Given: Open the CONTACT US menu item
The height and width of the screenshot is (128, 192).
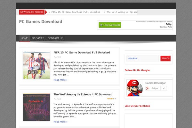Looking at the screenshot, I should (55, 38).
